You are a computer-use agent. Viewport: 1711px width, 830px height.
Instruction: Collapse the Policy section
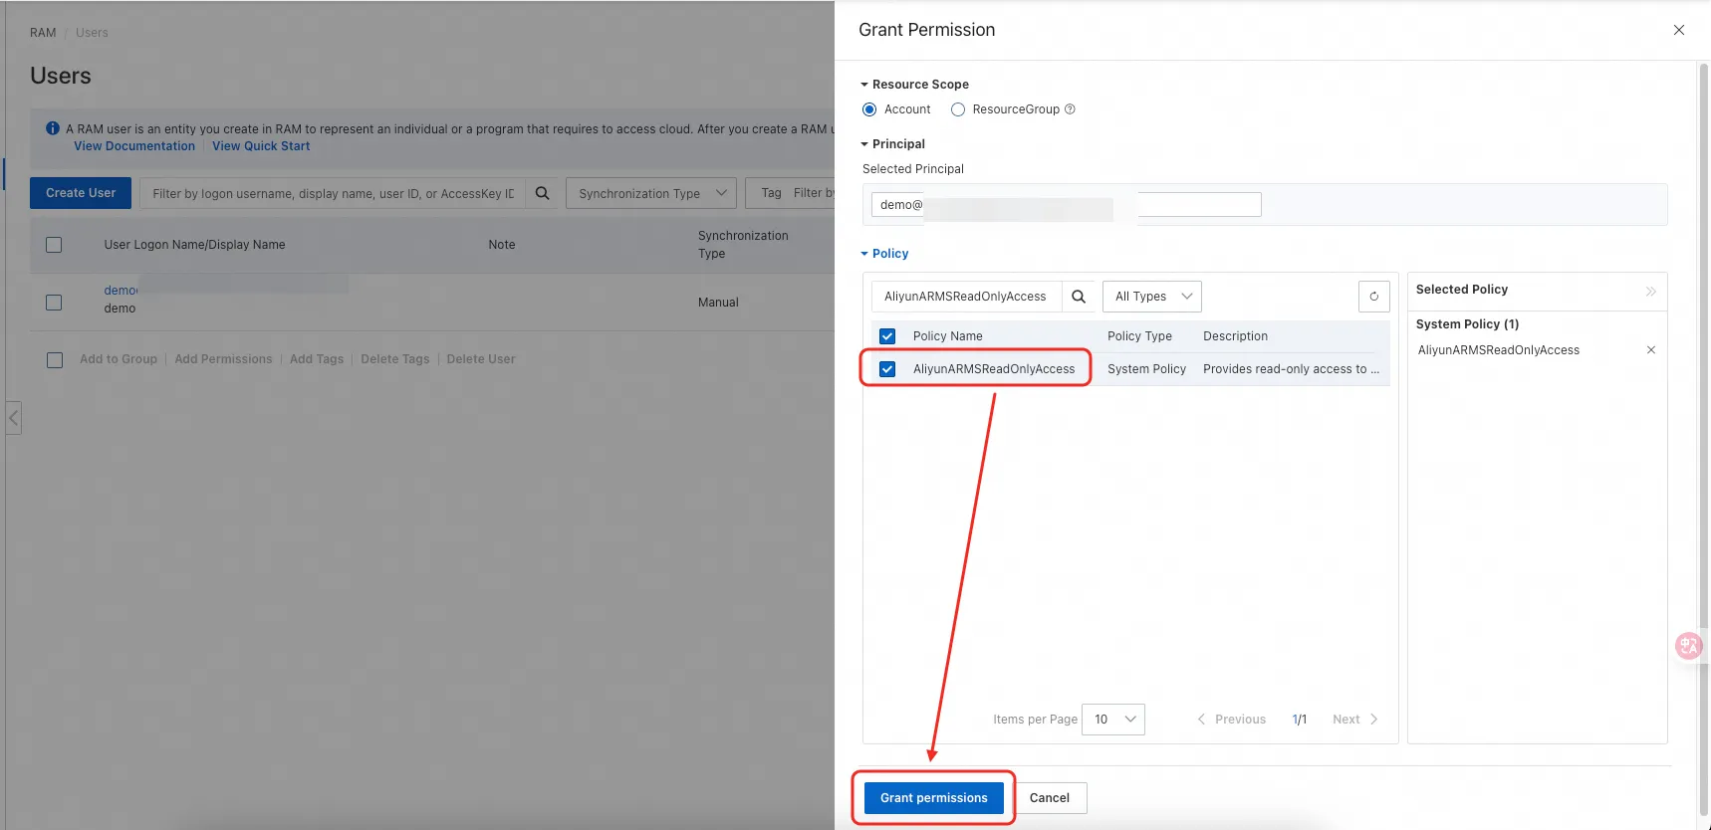864,254
